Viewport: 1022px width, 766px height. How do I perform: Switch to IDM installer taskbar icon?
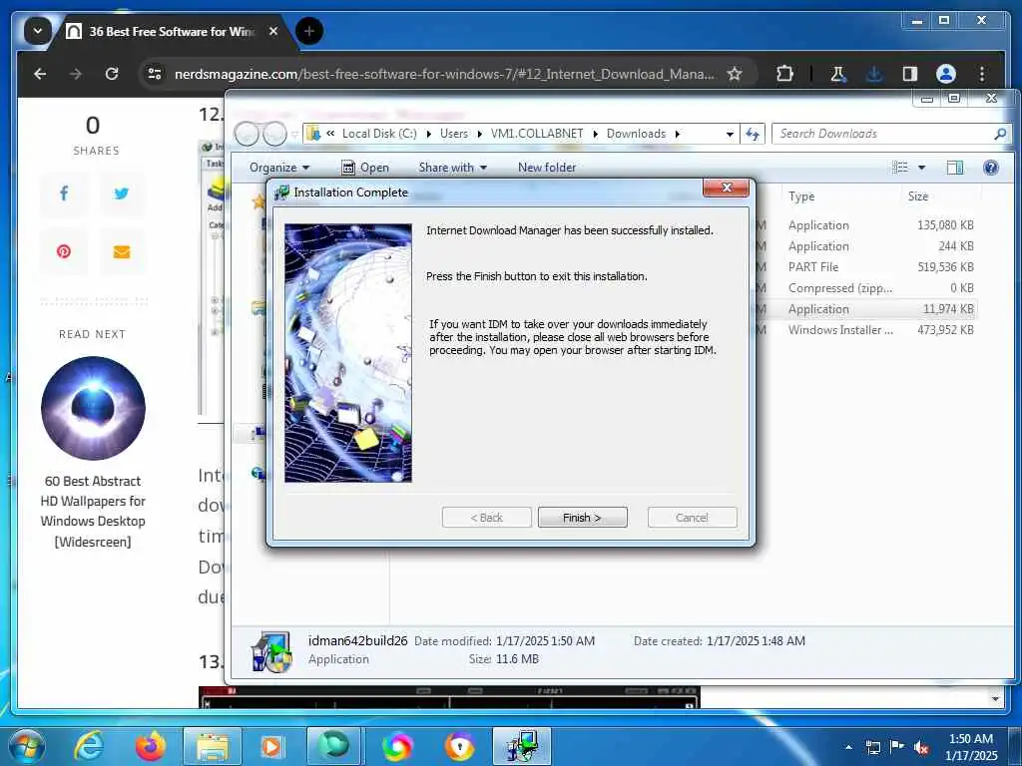[x=523, y=746]
